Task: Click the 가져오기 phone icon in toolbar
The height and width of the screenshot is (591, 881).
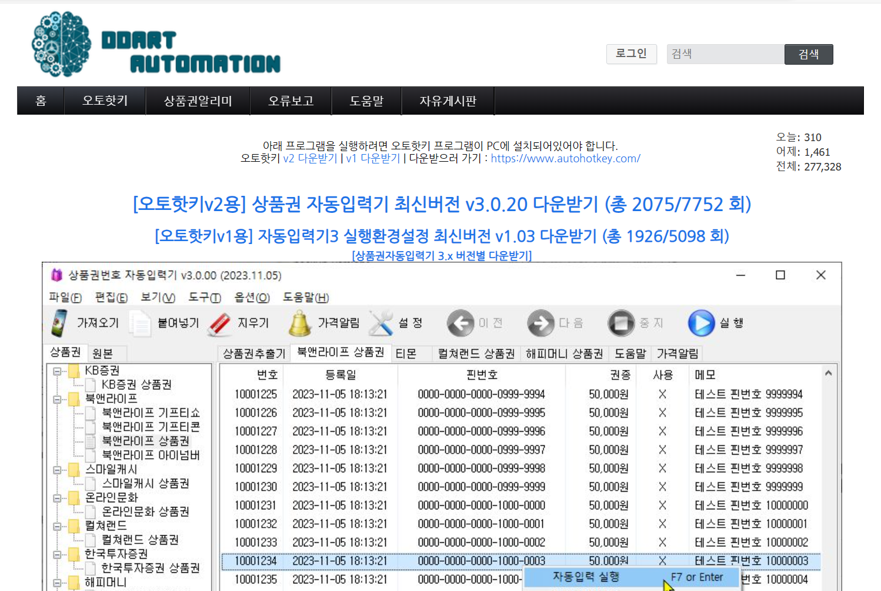Action: (59, 323)
